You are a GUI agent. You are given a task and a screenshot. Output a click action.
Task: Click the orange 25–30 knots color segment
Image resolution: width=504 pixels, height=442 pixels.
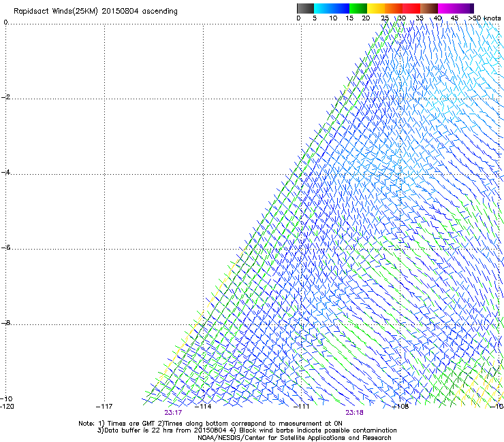[394, 8]
